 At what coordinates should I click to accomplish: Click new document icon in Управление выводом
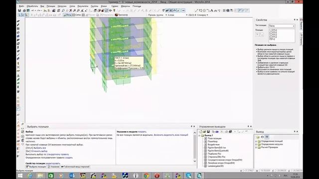[x=201, y=132]
